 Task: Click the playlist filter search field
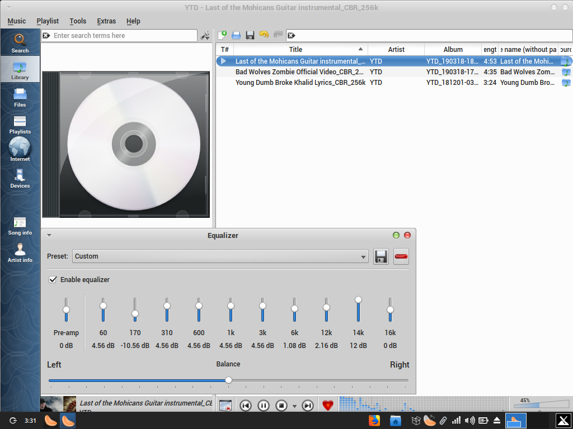[429, 35]
